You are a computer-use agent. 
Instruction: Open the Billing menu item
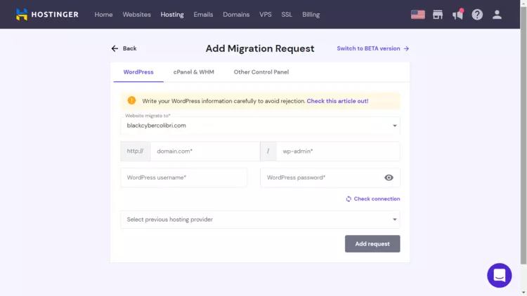pos(311,15)
